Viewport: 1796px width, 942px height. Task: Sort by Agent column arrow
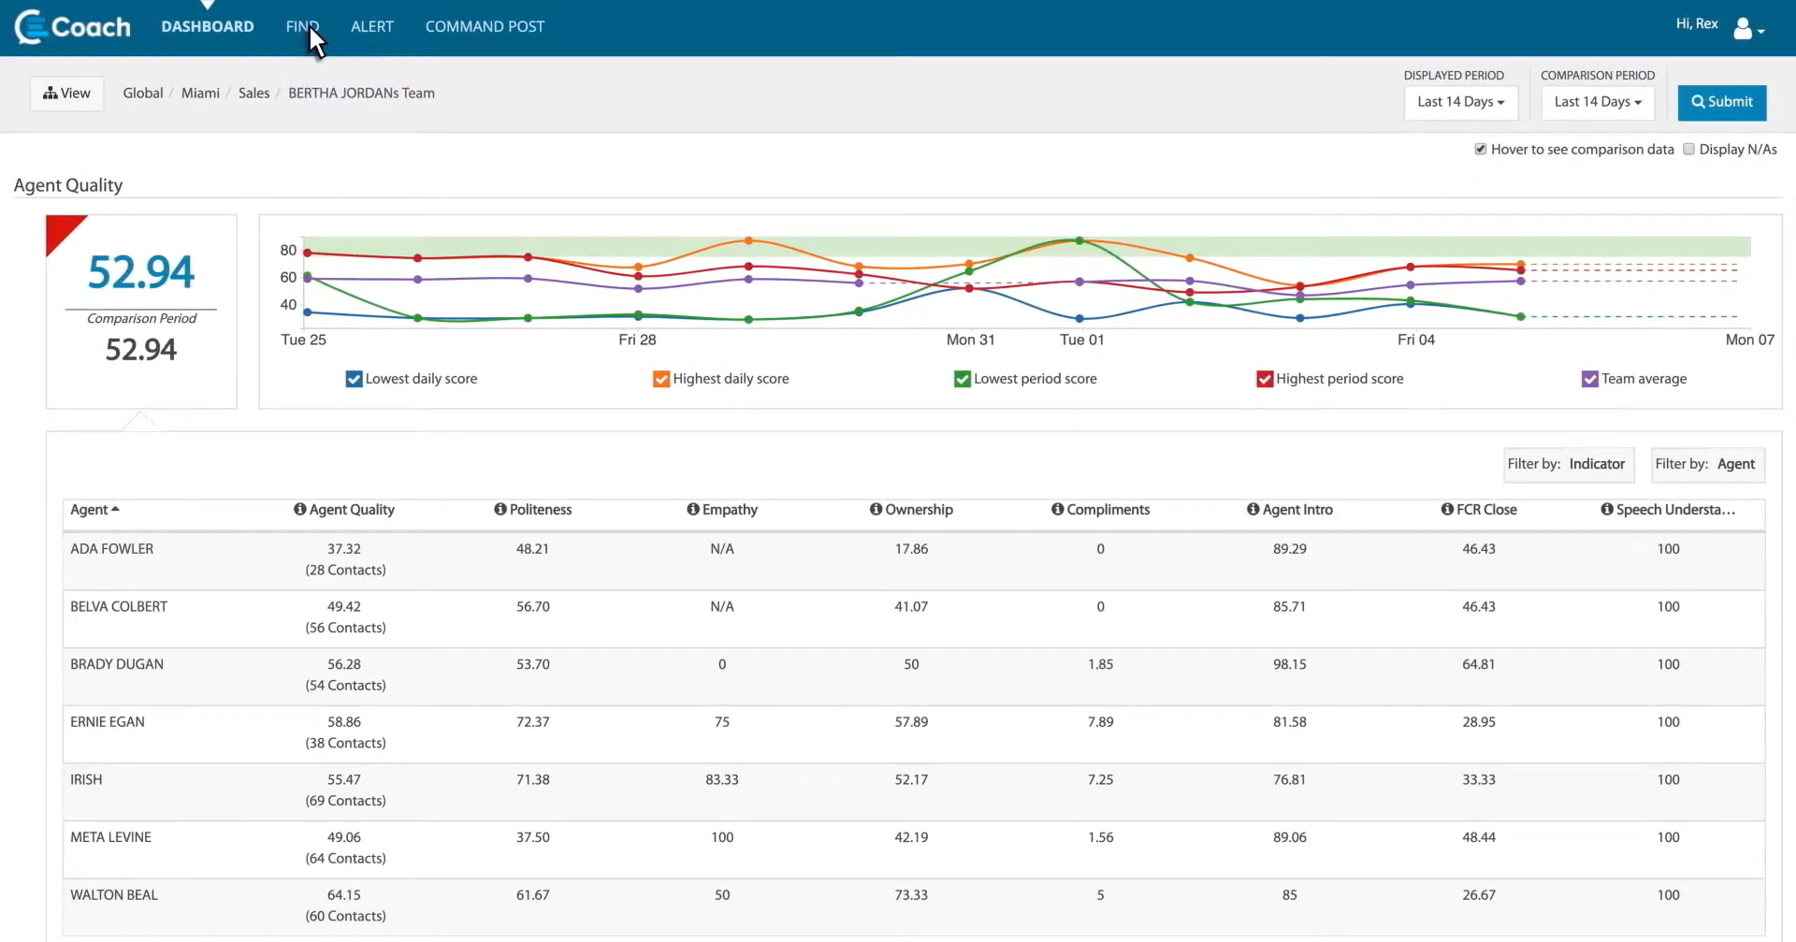[115, 509]
